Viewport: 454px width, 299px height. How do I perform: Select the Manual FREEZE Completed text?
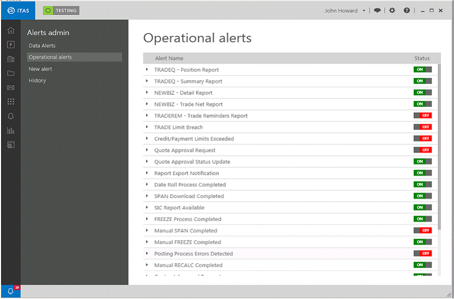(188, 242)
